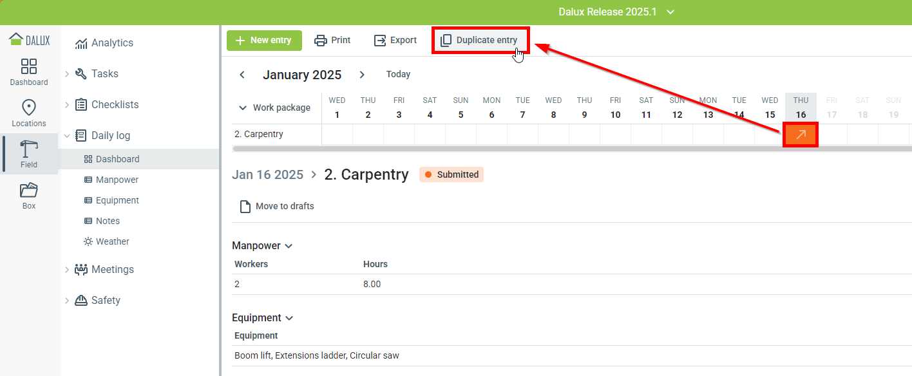This screenshot has height=376, width=912.
Task: Go to the next month arrow
Action: 362,75
